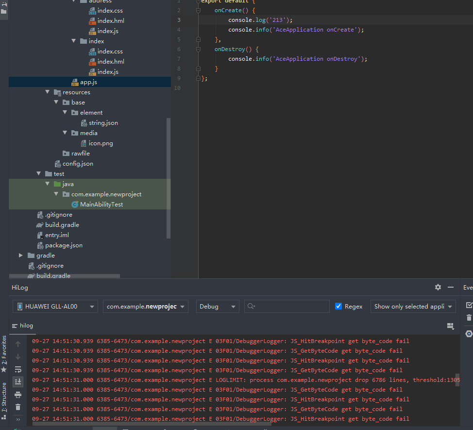Toggle the Regex checkbox
The image size is (473, 430).
338,306
